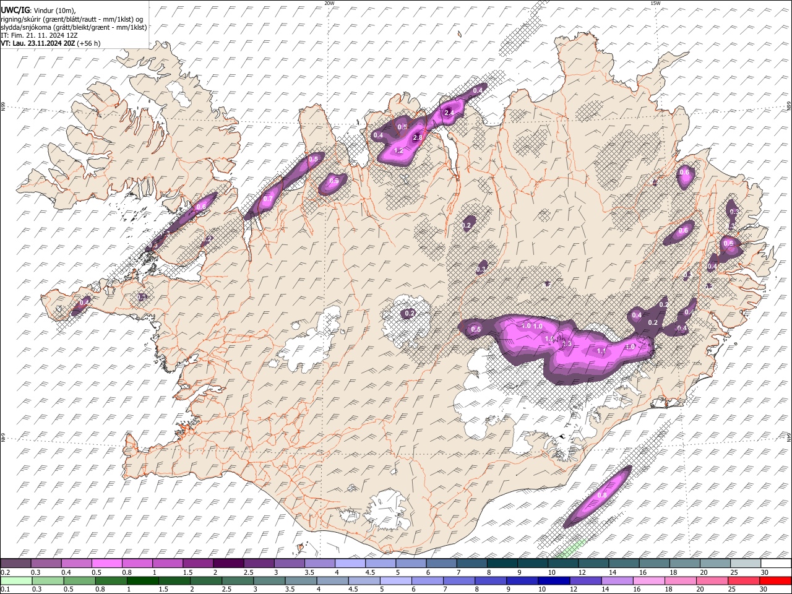Click the 8–9 dark teal snow legend swatch

[x=501, y=563]
